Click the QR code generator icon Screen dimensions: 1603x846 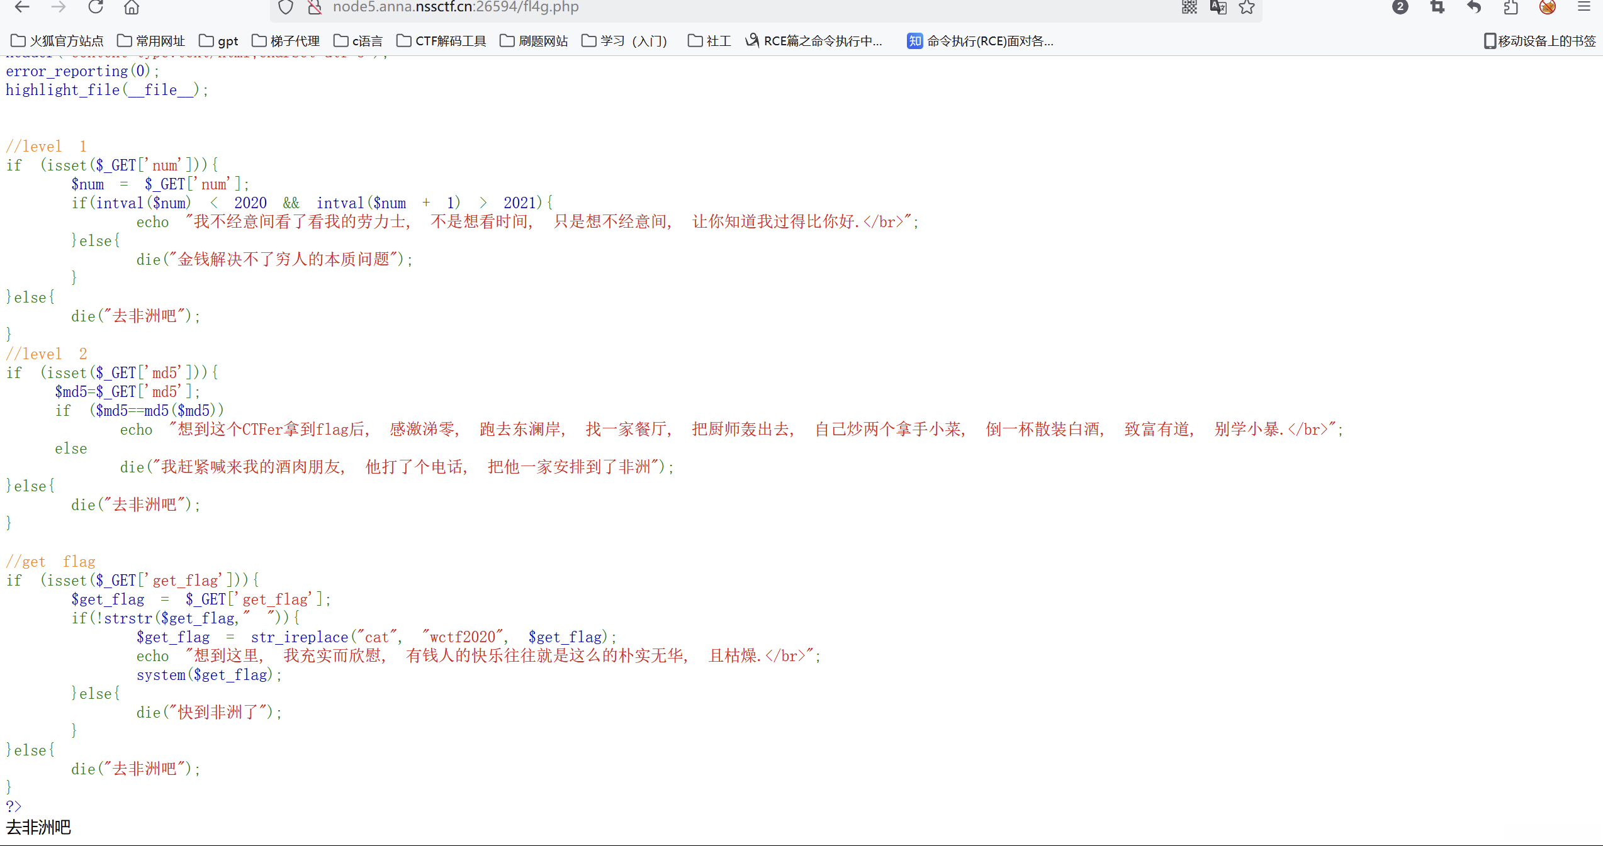[x=1189, y=7]
